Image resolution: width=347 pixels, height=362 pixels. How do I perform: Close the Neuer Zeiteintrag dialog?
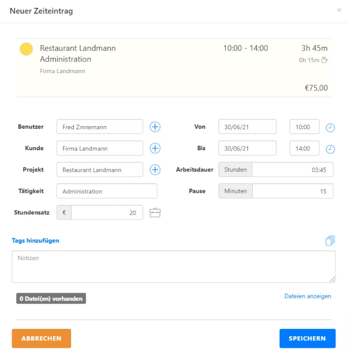point(339,10)
